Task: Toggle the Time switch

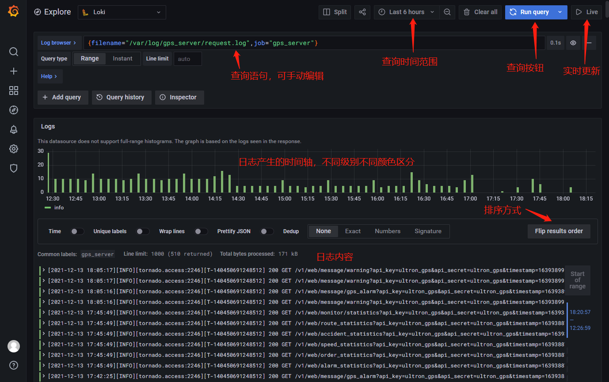Action: 77,231
